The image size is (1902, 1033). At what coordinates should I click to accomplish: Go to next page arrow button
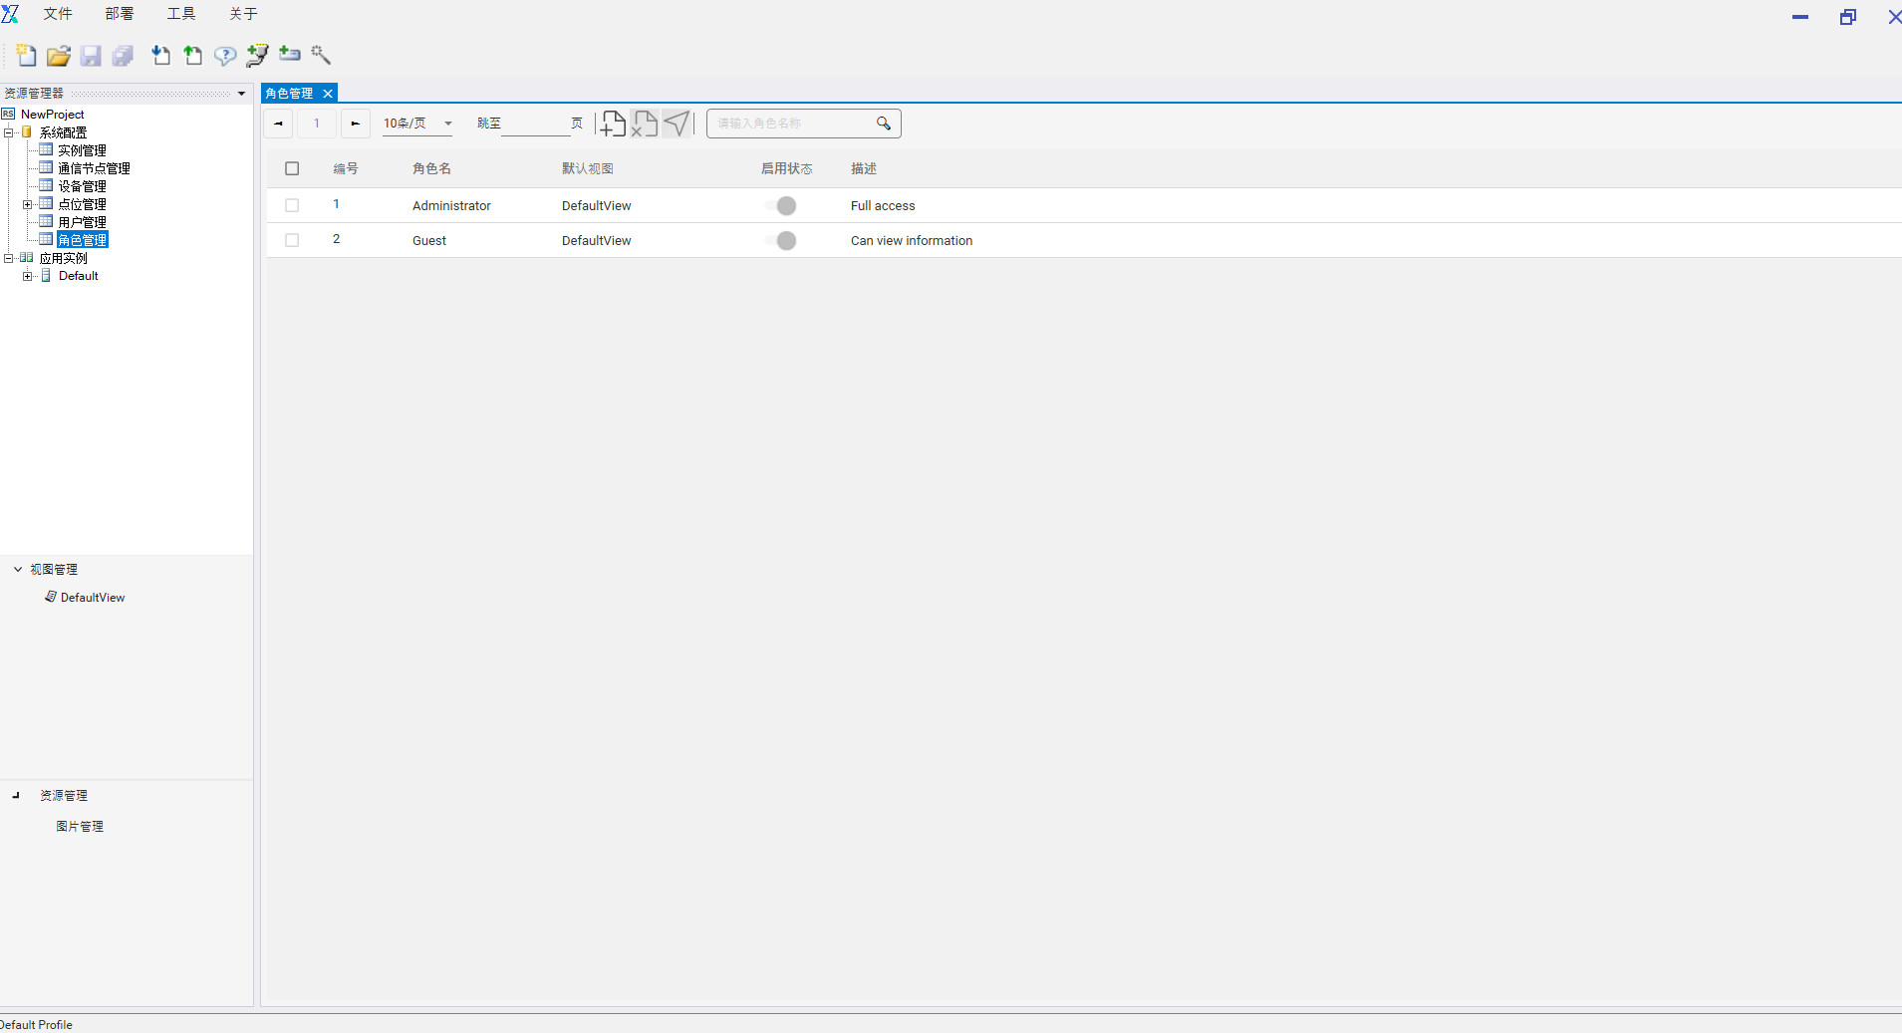(x=356, y=124)
